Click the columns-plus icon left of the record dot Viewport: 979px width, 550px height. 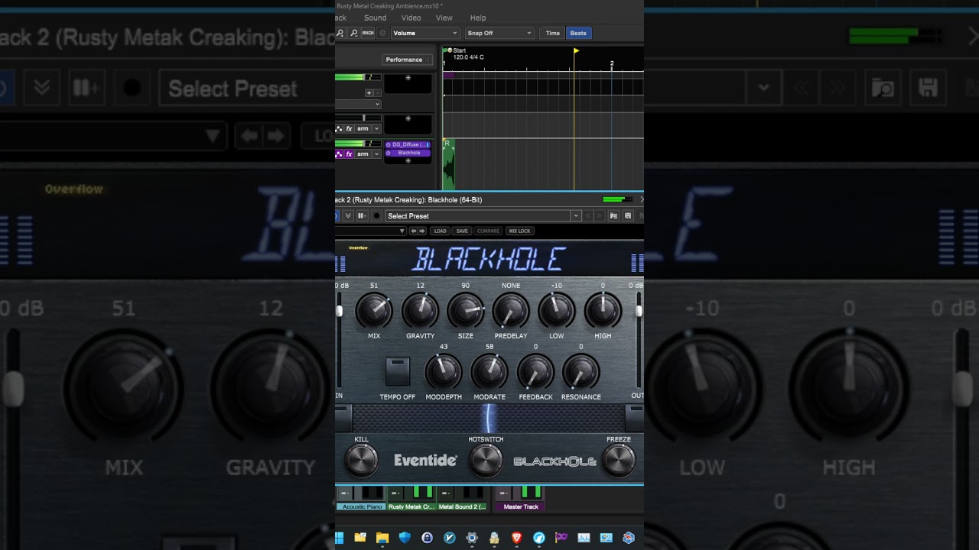click(x=362, y=216)
